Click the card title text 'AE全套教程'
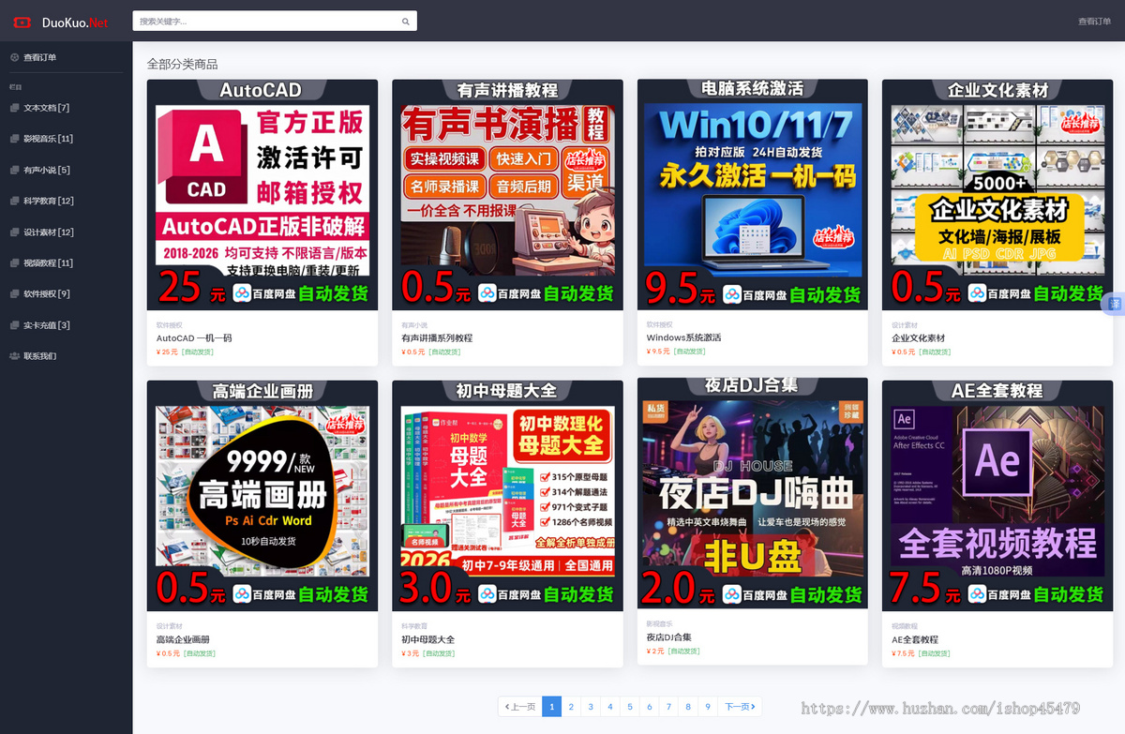The width and height of the screenshot is (1125, 734). click(914, 639)
